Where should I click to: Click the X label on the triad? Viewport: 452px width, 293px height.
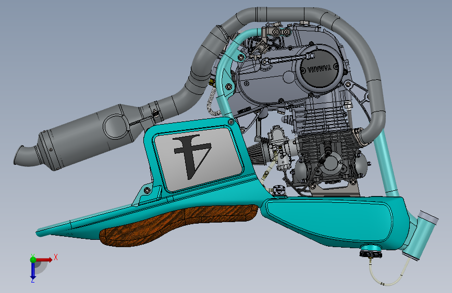click(56, 257)
